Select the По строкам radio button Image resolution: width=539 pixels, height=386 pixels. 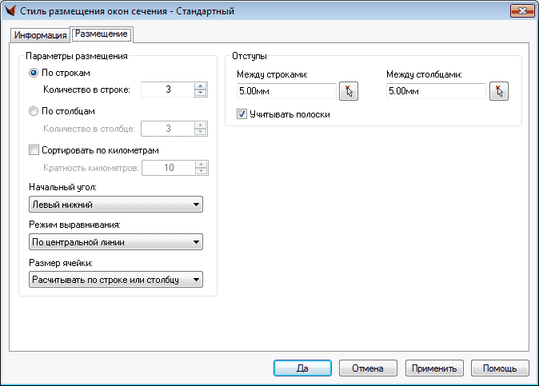coord(34,73)
